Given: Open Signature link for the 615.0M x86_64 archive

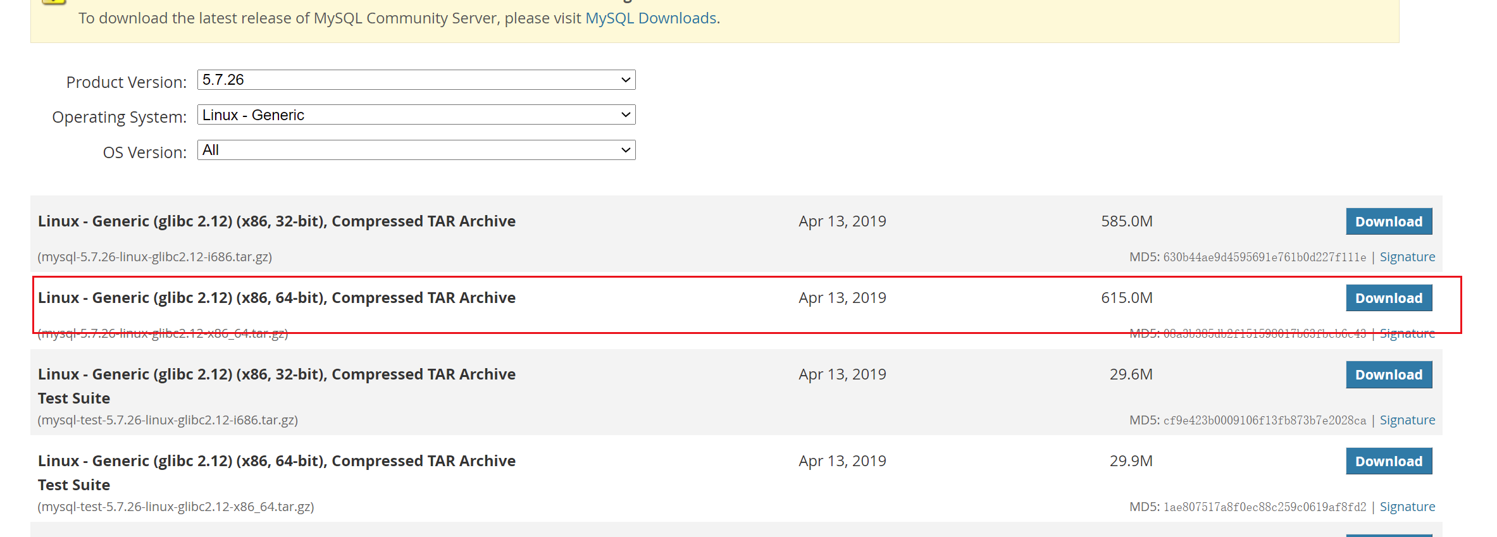Looking at the screenshot, I should 1407,333.
